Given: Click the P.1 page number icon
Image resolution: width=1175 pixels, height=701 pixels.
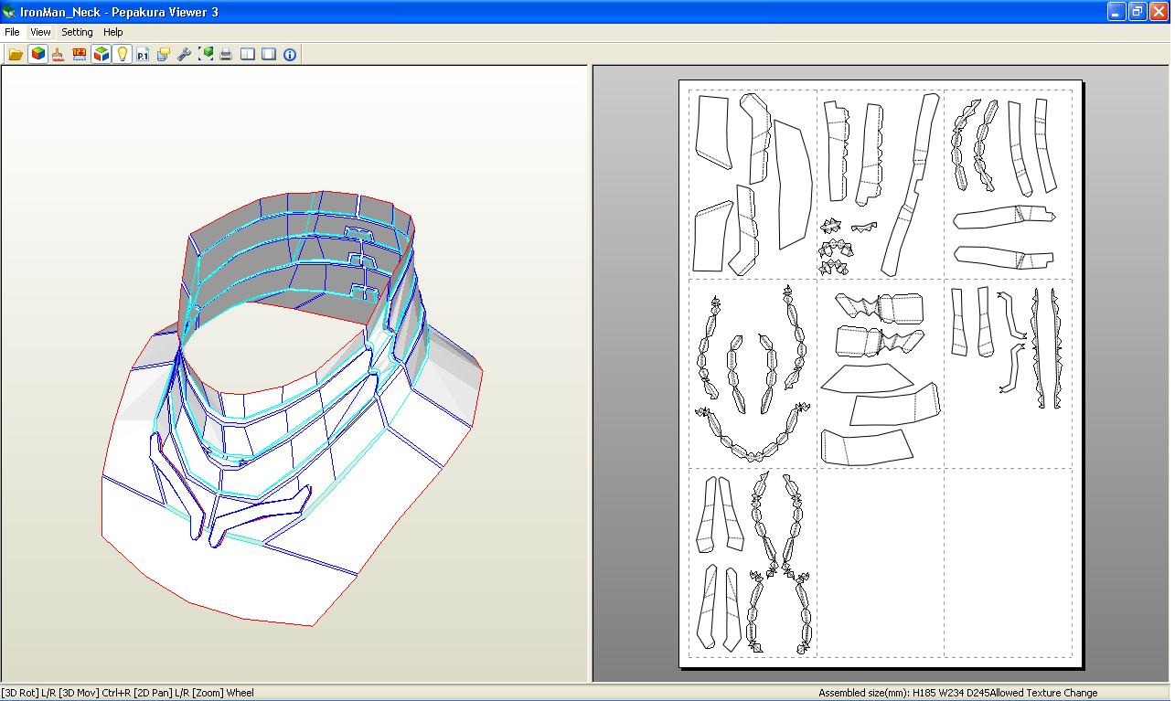Looking at the screenshot, I should pyautogui.click(x=143, y=54).
